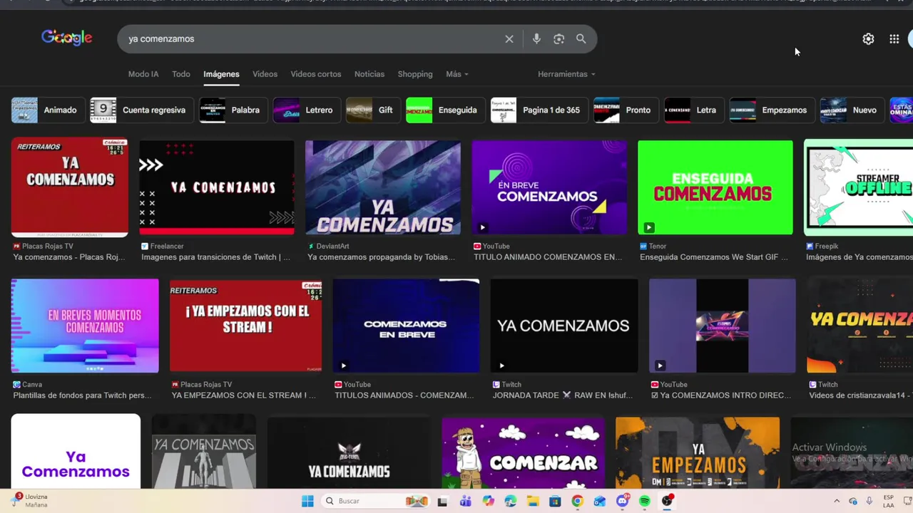
Task: Open the OBS Studio taskbar icon
Action: coord(667,502)
